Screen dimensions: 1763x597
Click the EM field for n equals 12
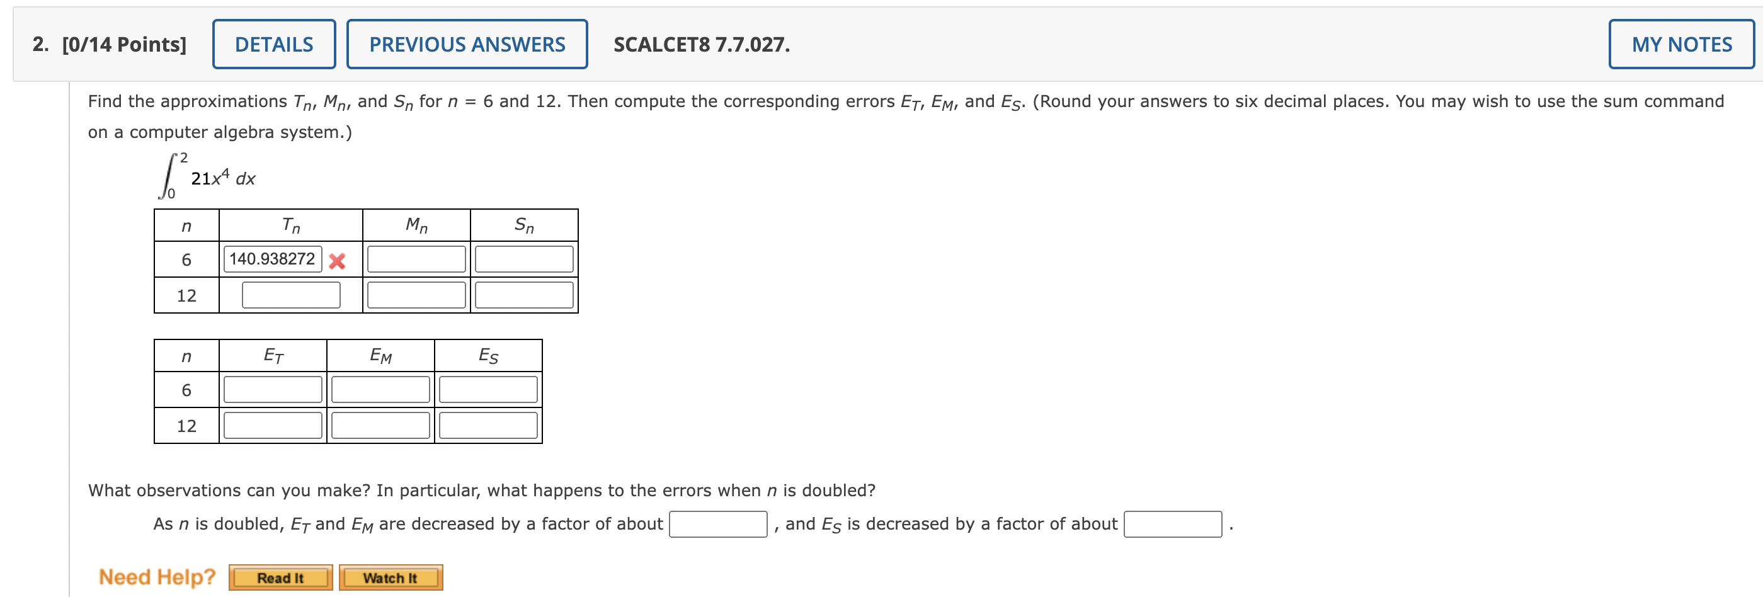click(x=380, y=424)
